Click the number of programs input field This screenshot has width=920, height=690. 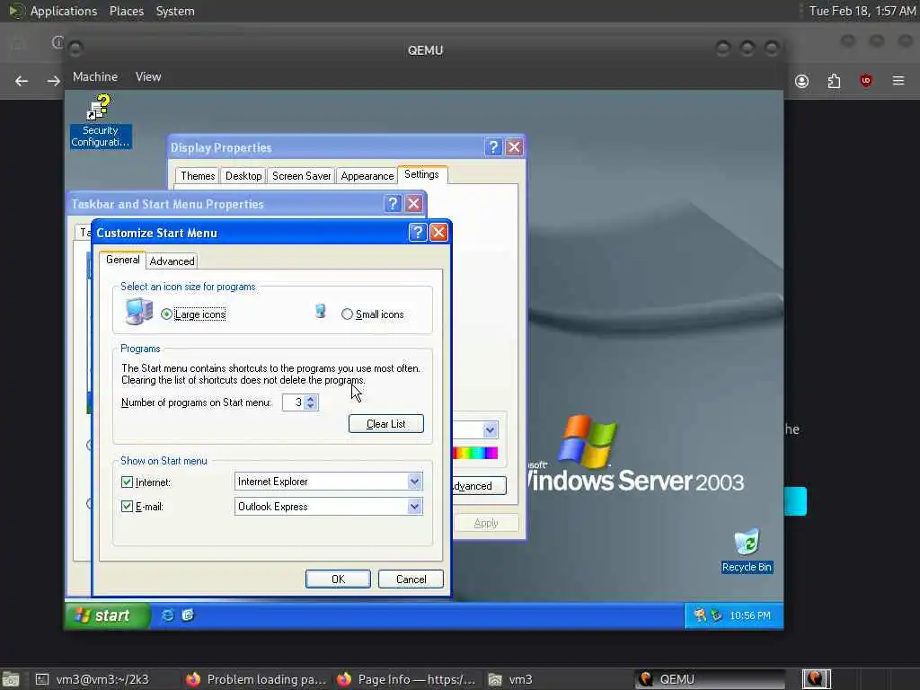click(294, 402)
